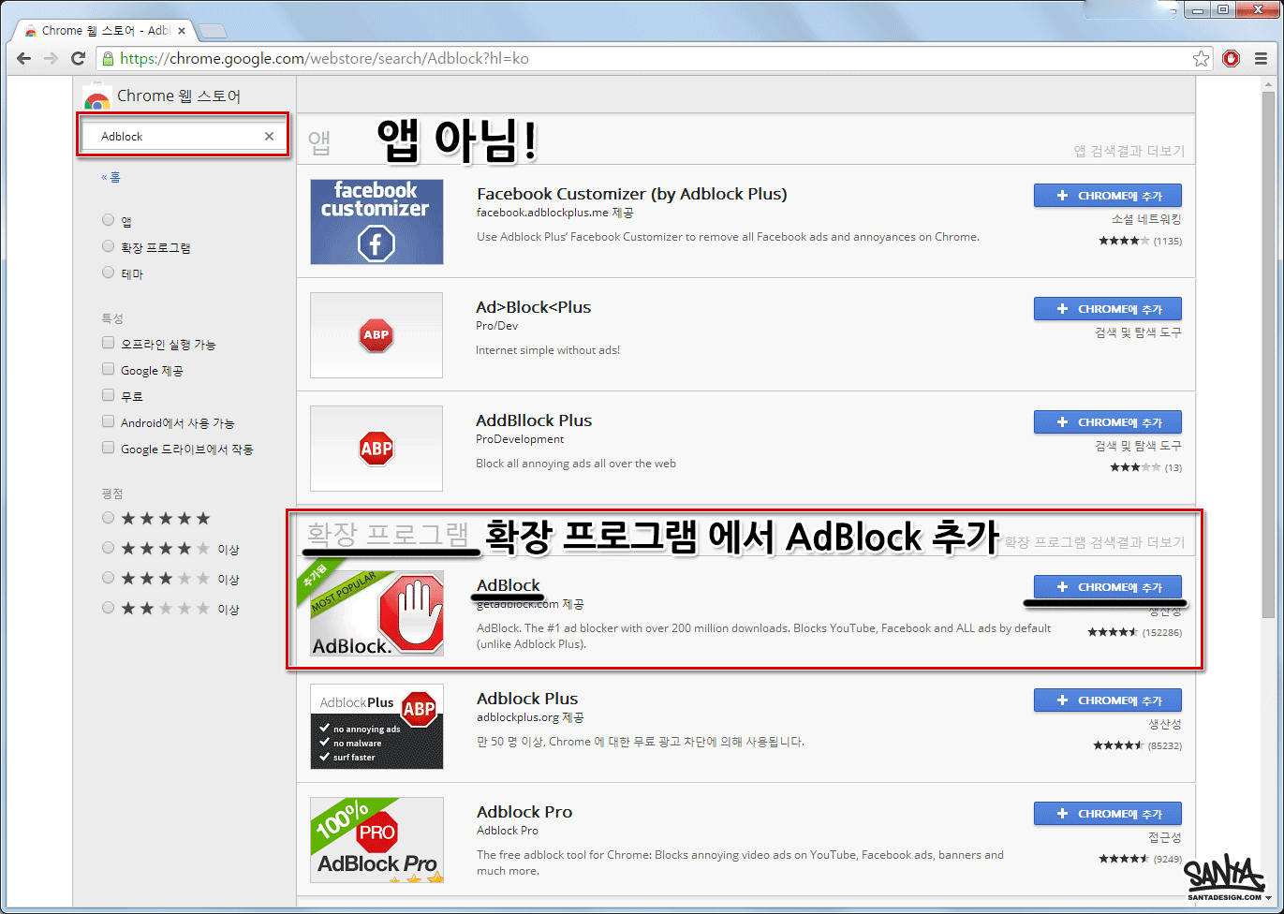Click the Chrome 웹 스토어 header text
The image size is (1284, 914).
(x=179, y=96)
